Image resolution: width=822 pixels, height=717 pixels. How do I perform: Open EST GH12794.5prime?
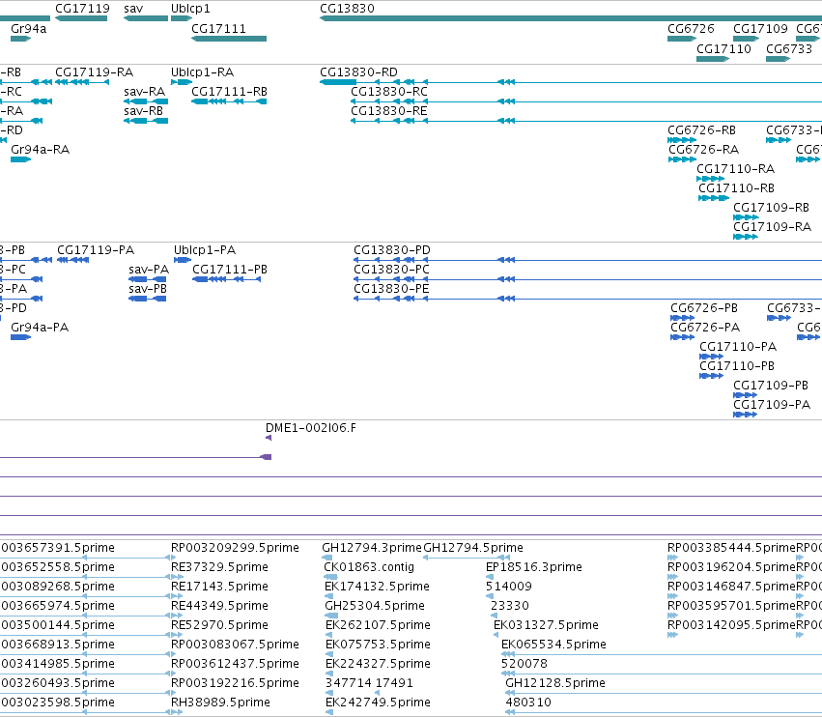[473, 548]
